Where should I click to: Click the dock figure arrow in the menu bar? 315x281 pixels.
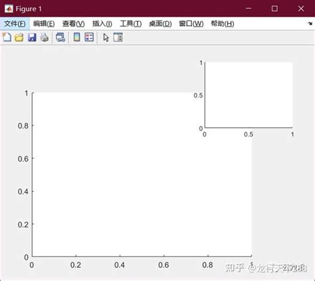click(310, 23)
